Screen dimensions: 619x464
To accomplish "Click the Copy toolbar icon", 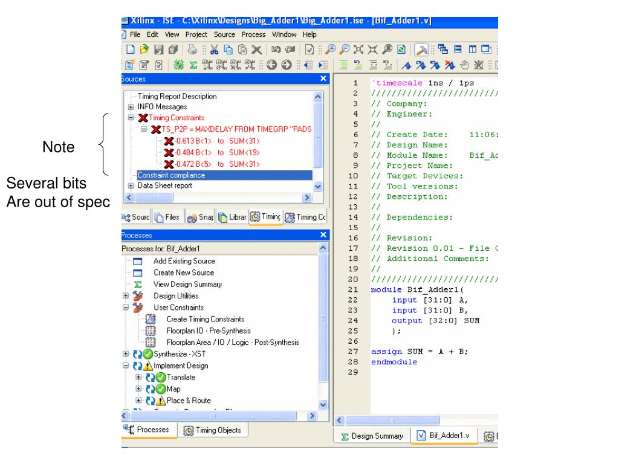I will (x=228, y=50).
